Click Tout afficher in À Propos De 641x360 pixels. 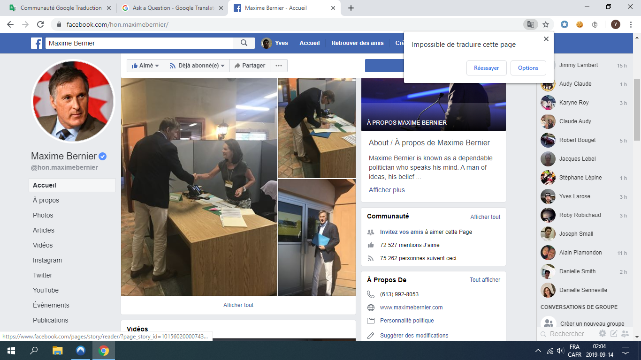[485, 280]
